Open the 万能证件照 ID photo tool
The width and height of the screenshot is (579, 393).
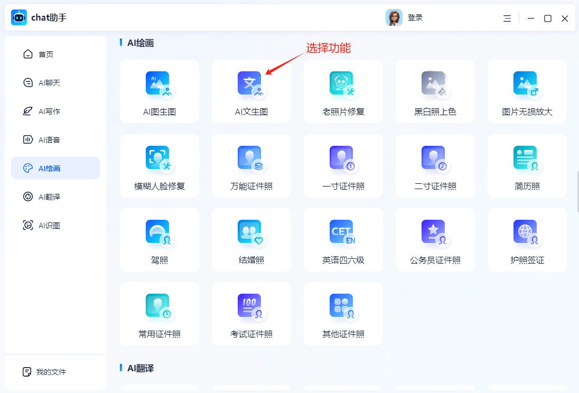(x=251, y=165)
